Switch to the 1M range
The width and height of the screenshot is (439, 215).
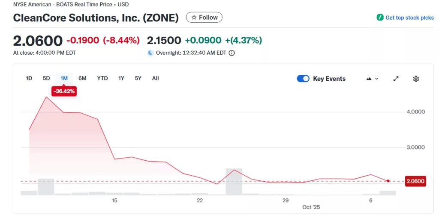(x=64, y=78)
